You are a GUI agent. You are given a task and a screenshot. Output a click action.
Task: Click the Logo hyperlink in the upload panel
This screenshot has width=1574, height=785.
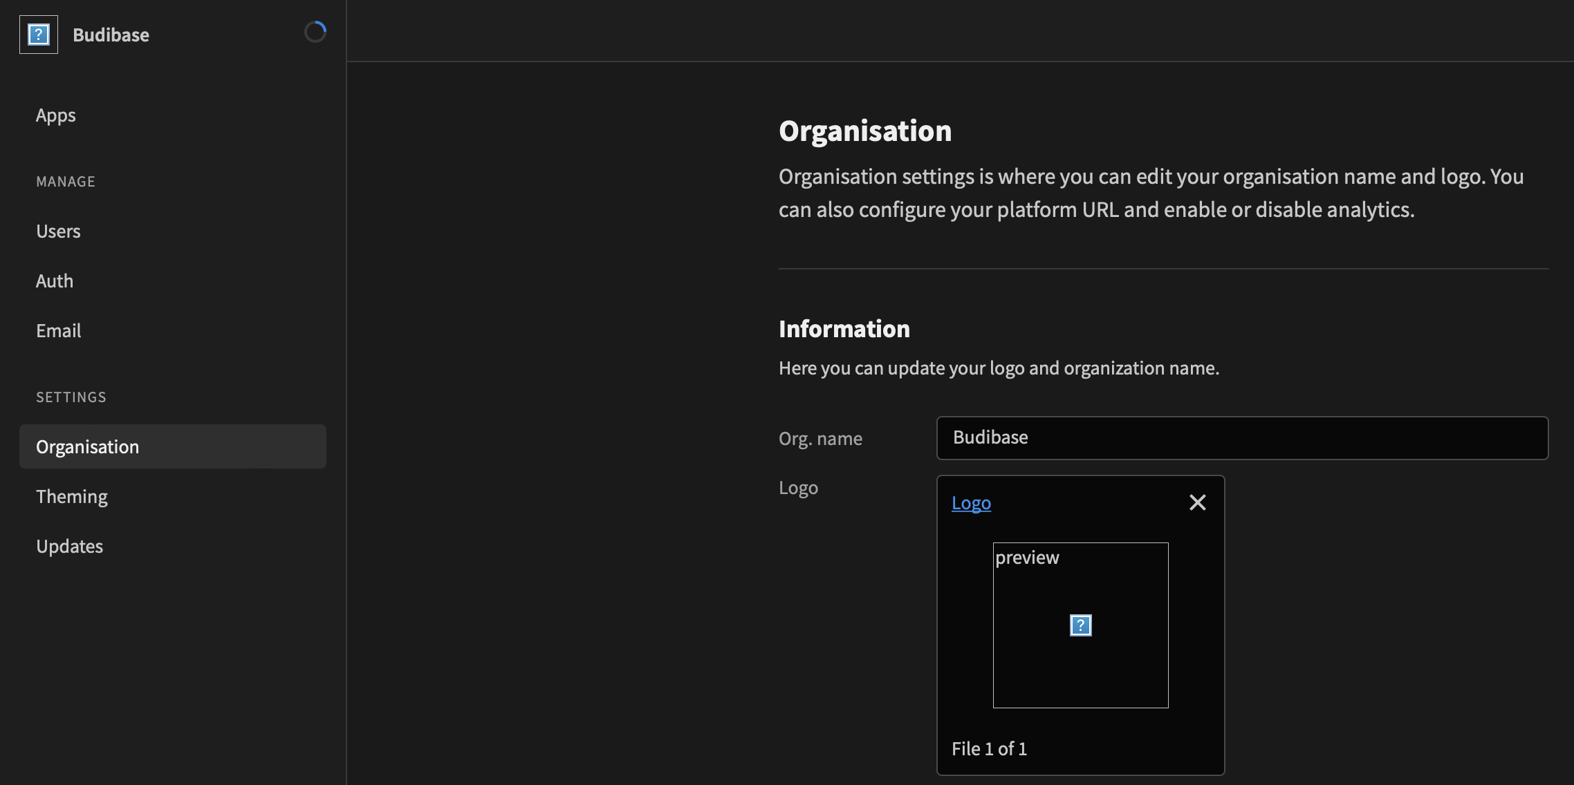pyautogui.click(x=971, y=503)
